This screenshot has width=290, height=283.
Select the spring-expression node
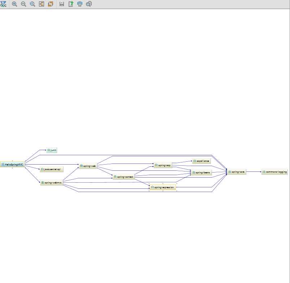pos(163,187)
